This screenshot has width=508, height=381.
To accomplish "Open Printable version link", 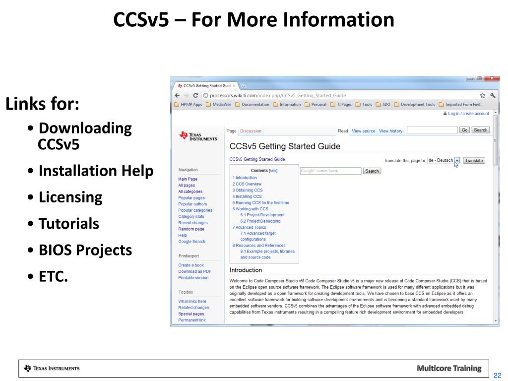I will point(193,278).
